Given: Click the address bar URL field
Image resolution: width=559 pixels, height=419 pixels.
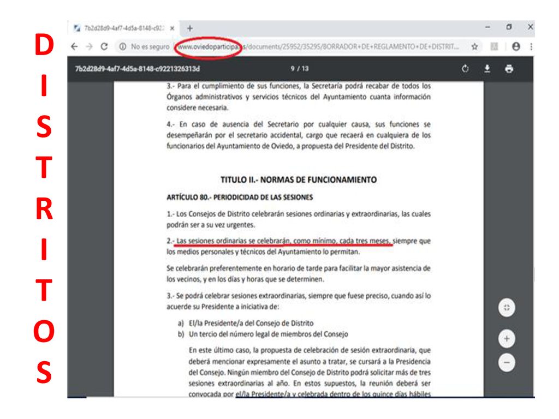Looking at the screenshot, I should point(318,47).
